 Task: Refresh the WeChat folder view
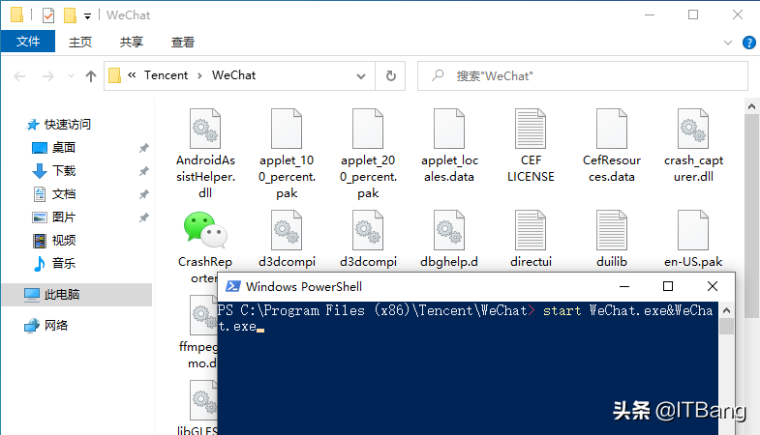click(390, 75)
